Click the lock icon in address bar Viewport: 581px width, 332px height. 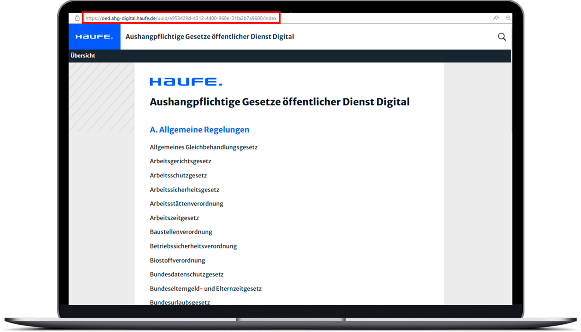77,18
